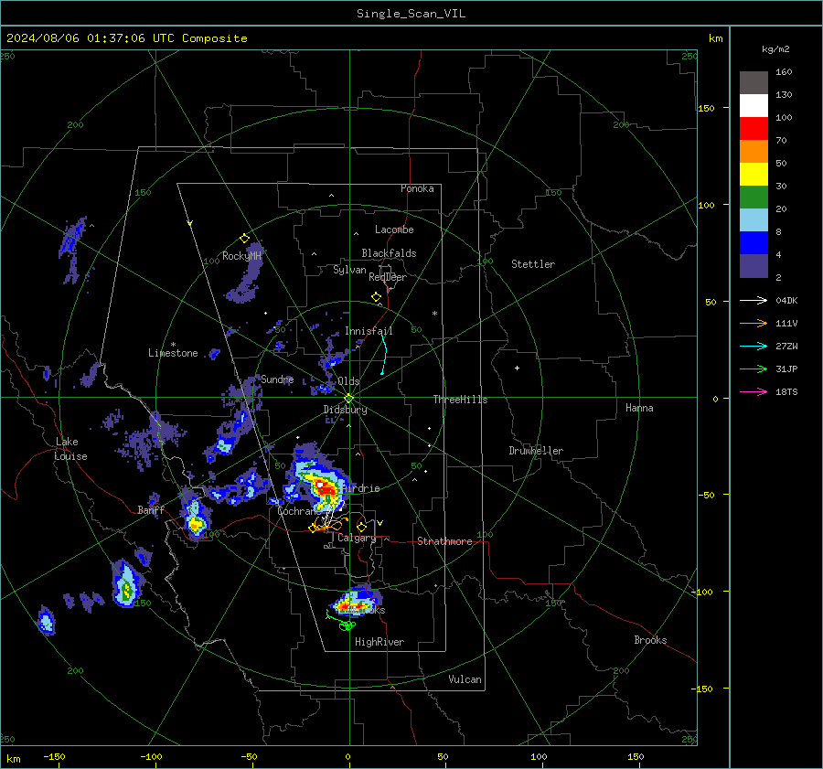Select the dark blue 4-8 legend swatch
The height and width of the screenshot is (769, 823).
point(754,243)
